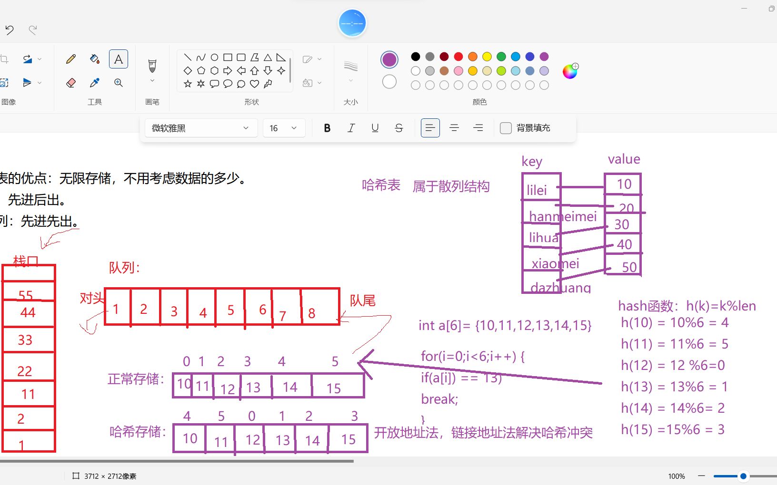
Task: Click the Undo arrow
Action: point(10,30)
